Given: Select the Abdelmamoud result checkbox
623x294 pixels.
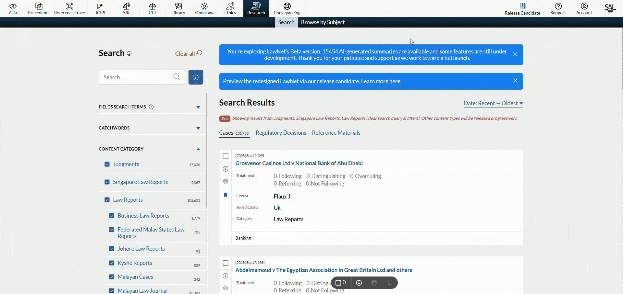Looking at the screenshot, I should (x=226, y=263).
